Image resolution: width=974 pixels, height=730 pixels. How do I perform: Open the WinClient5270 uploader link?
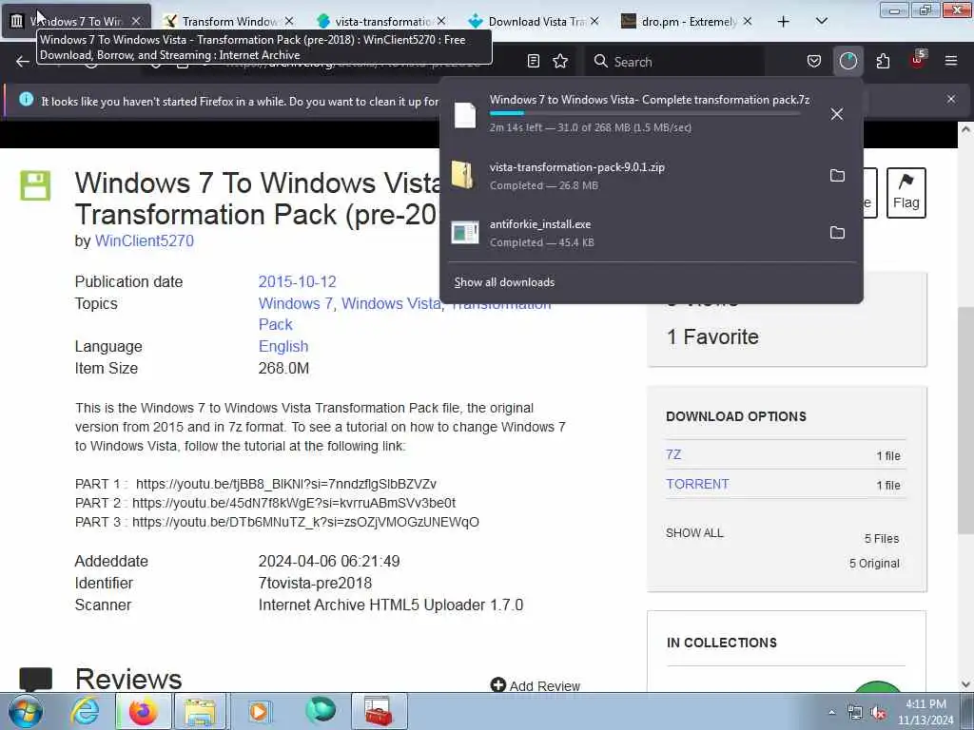[145, 240]
